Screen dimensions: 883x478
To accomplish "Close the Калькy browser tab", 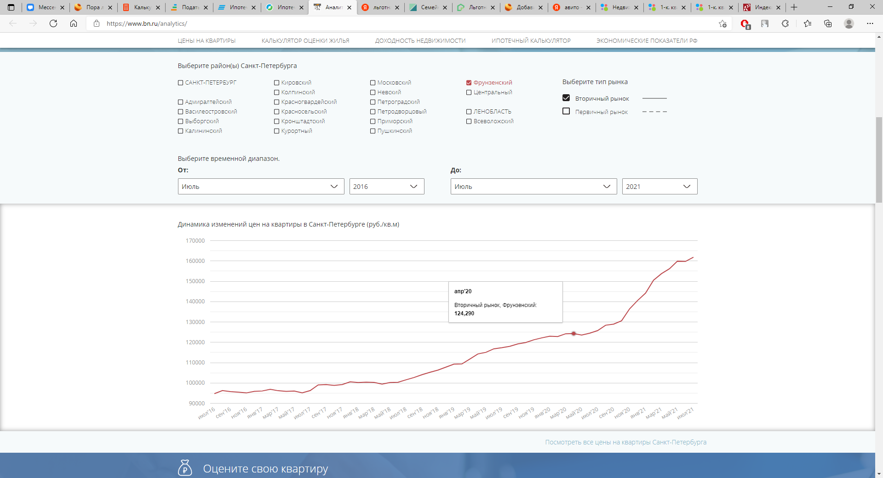I will tap(158, 7).
